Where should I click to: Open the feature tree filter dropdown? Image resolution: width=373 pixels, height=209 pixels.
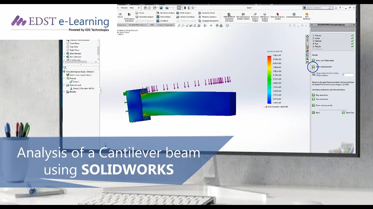click(65, 68)
